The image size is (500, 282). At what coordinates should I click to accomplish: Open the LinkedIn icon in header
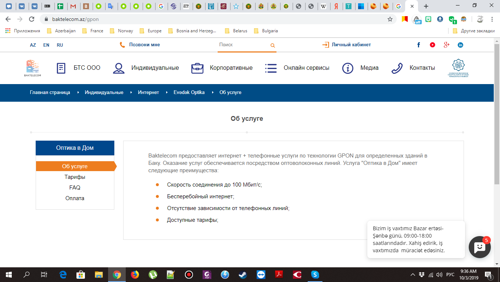pos(460,45)
